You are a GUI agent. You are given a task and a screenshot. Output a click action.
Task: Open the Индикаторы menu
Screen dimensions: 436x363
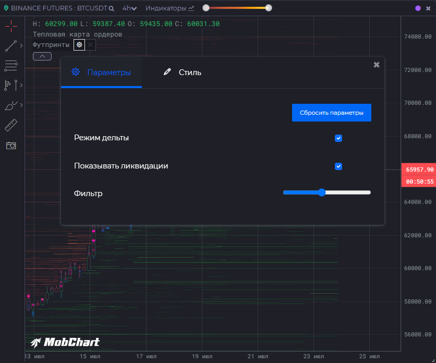169,8
